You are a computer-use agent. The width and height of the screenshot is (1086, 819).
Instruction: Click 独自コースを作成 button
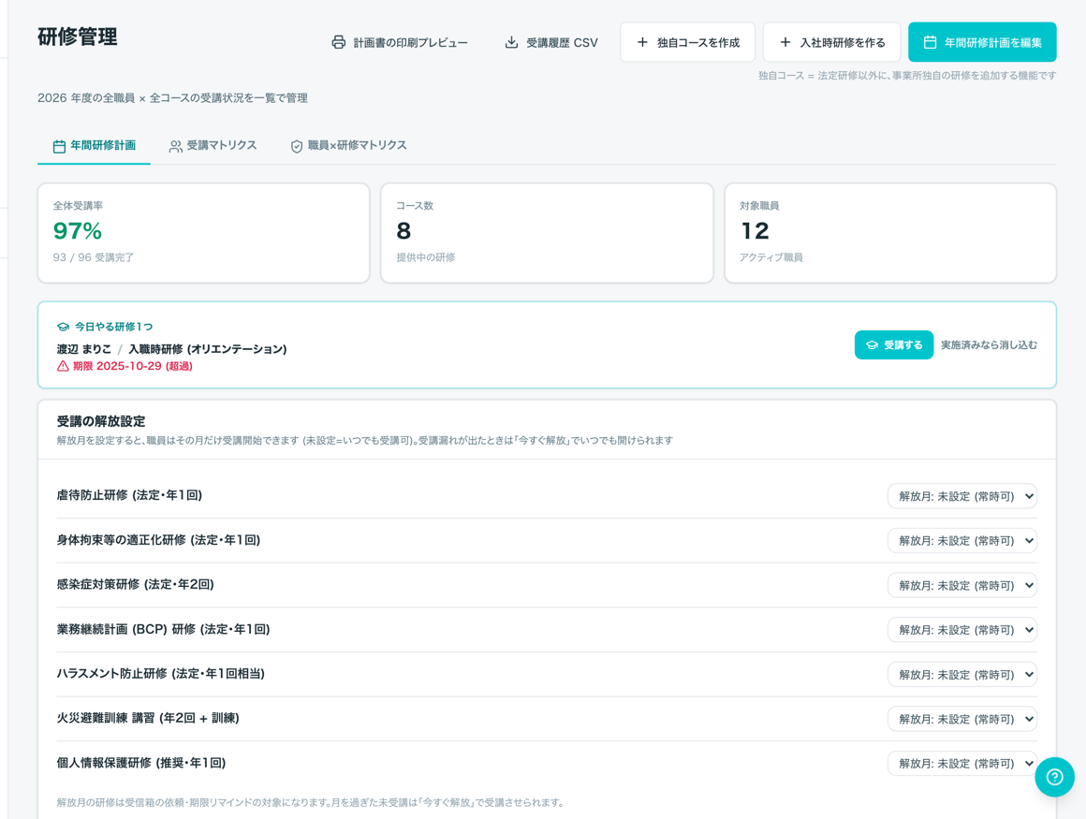(x=688, y=42)
